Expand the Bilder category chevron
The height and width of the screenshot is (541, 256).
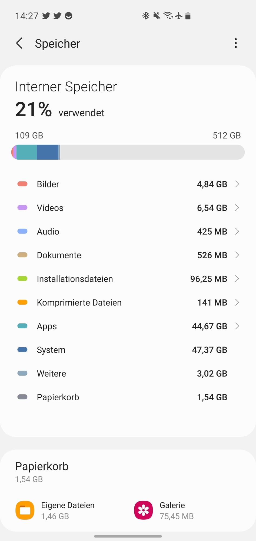(237, 184)
